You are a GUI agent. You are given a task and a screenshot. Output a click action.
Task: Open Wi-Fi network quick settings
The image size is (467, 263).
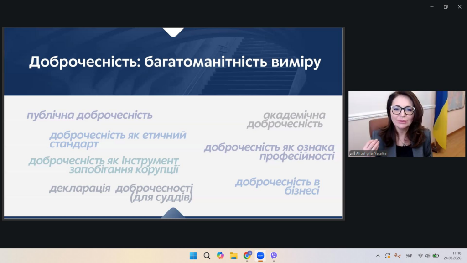point(420,256)
